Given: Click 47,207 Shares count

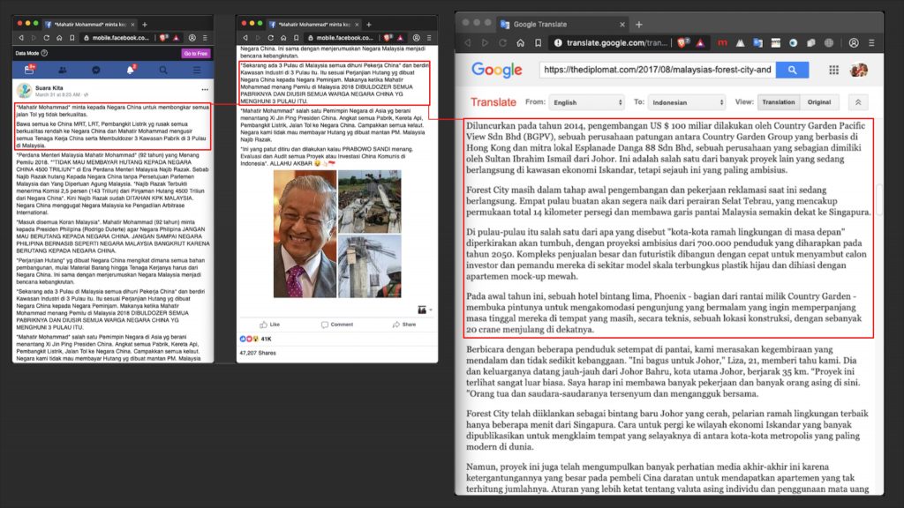Looking at the screenshot, I should coord(258,353).
